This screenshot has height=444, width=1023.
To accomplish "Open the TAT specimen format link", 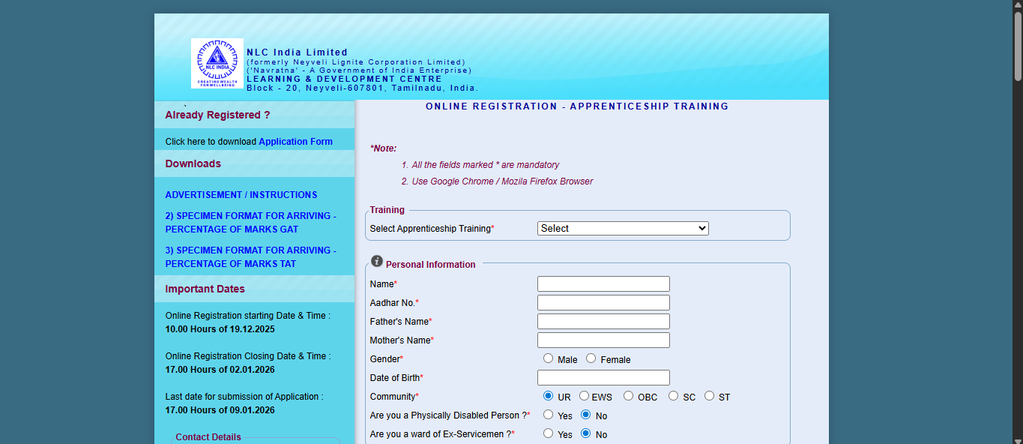I will (251, 256).
